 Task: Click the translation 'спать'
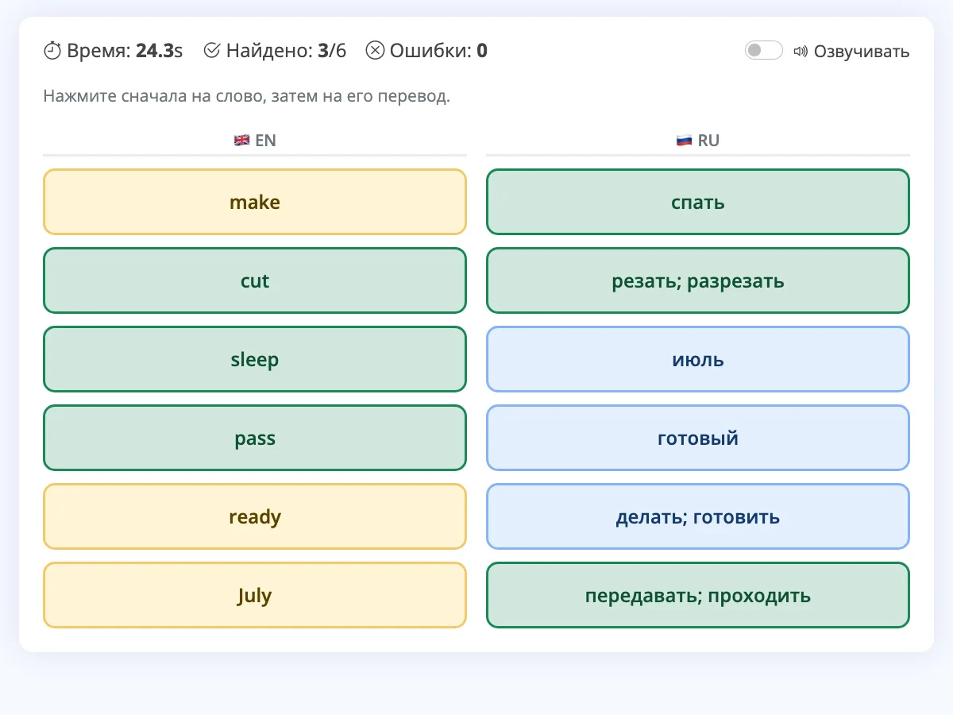tap(698, 202)
